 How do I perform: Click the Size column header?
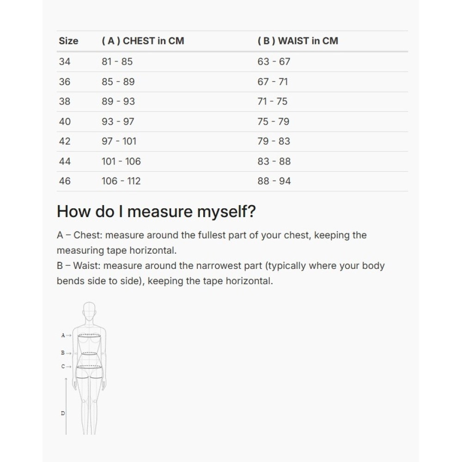[68, 41]
